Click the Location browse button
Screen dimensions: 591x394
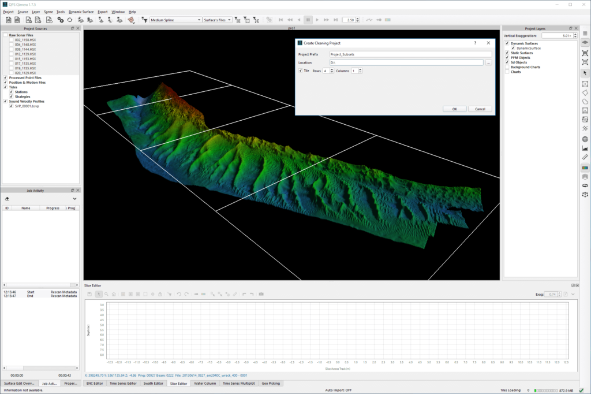488,62
